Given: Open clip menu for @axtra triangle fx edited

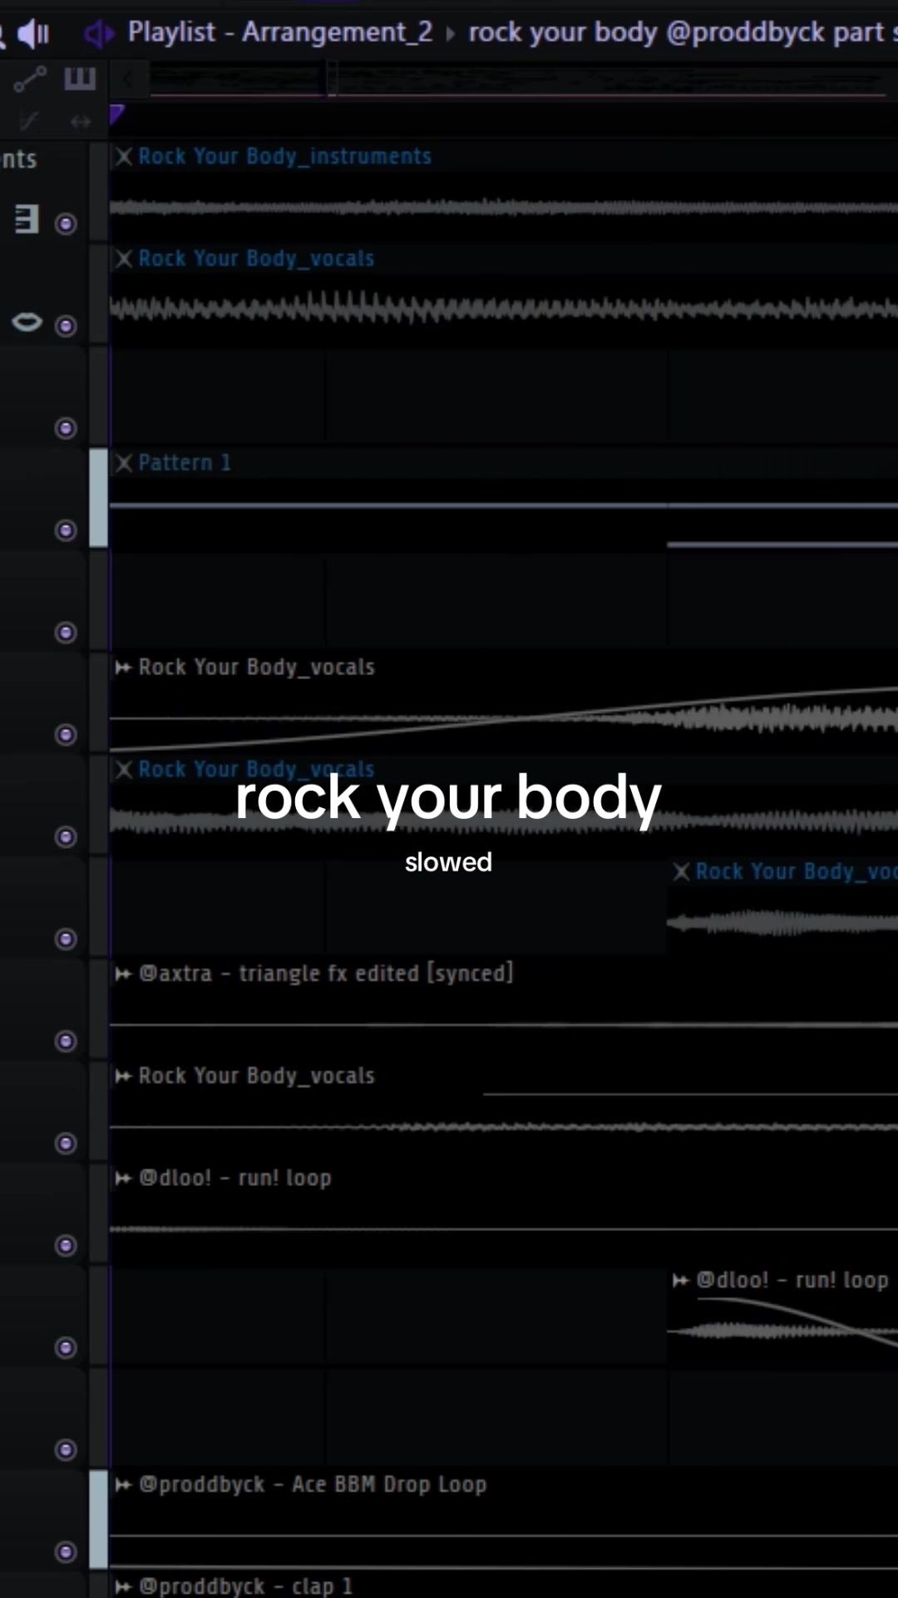Looking at the screenshot, I should [124, 974].
